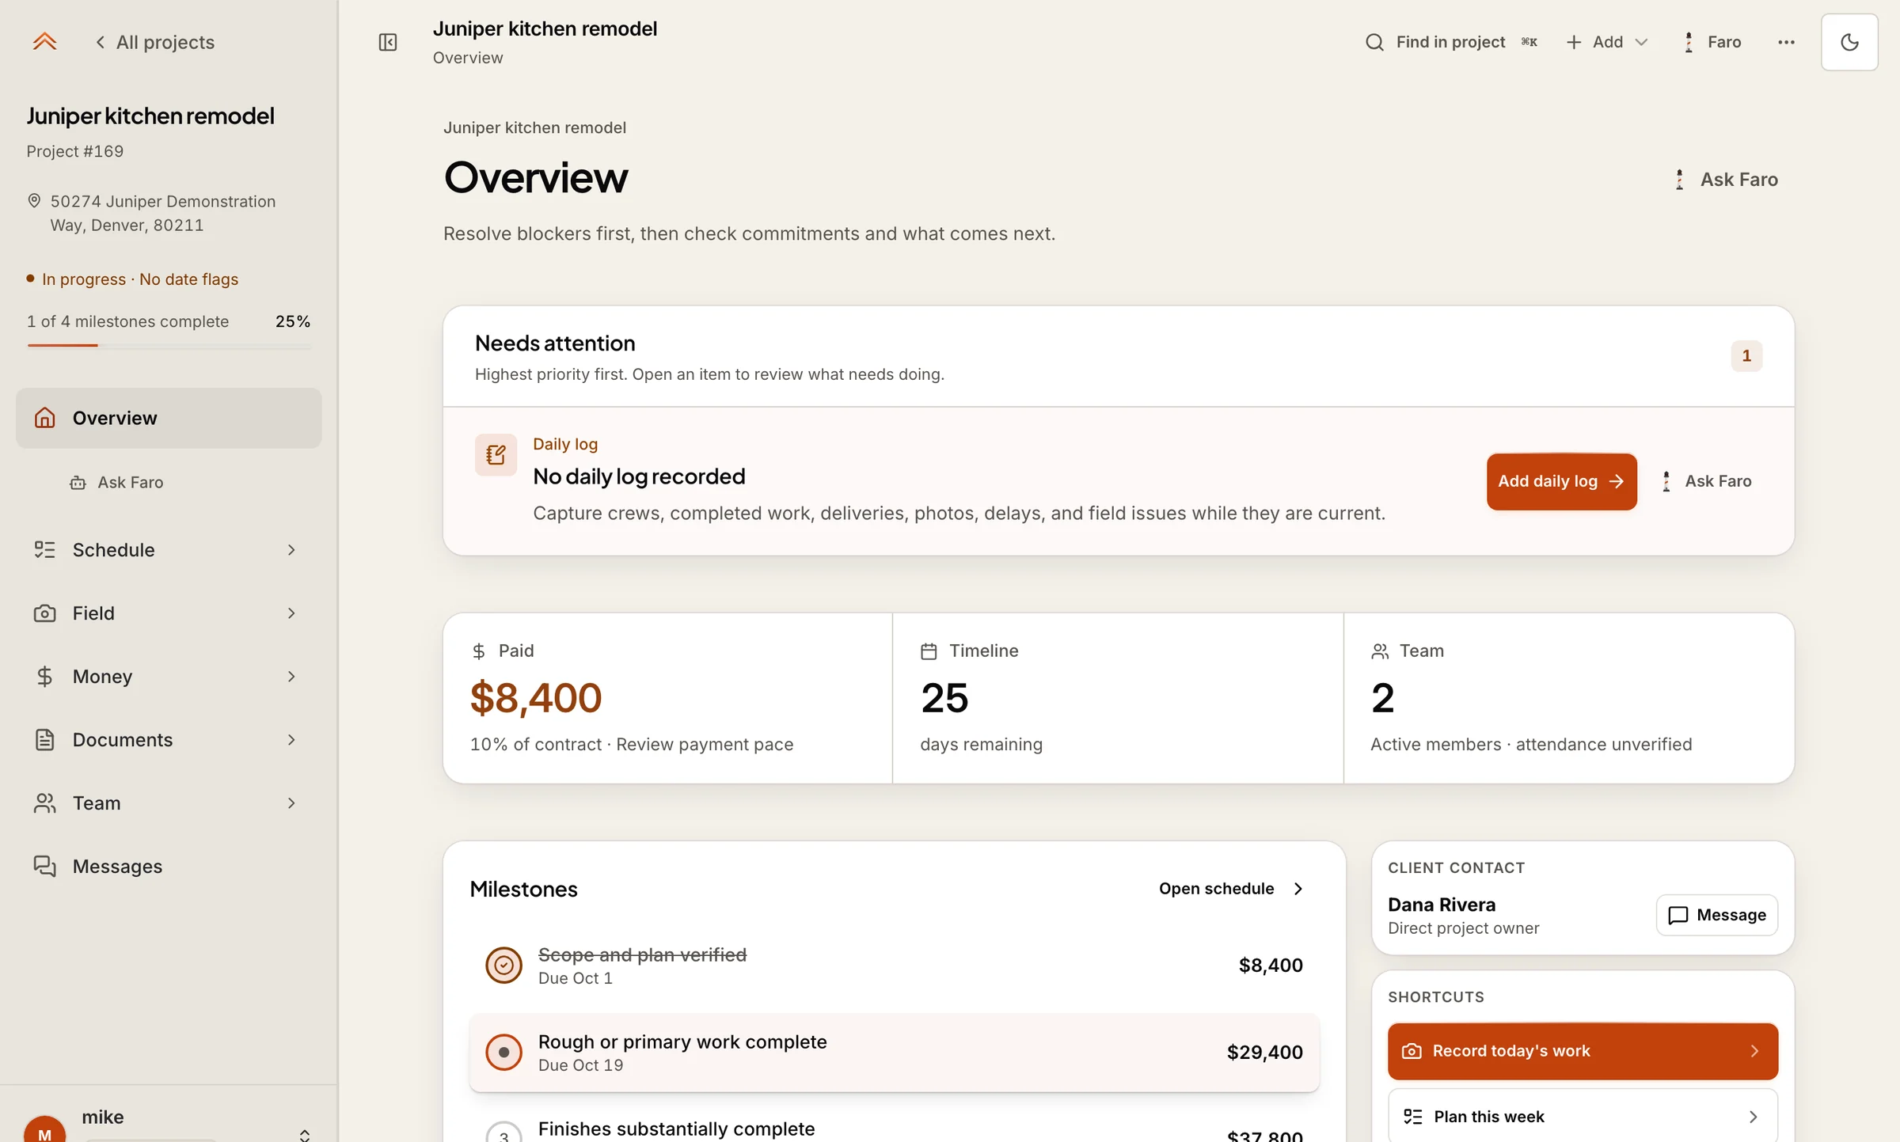Screen dimensions: 1900x1142
Task: Toggle Scope and plan verified milestone check
Action: [503, 965]
